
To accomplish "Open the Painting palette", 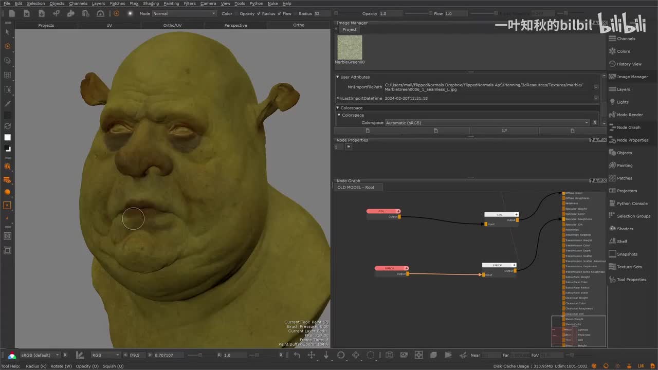I will (625, 165).
